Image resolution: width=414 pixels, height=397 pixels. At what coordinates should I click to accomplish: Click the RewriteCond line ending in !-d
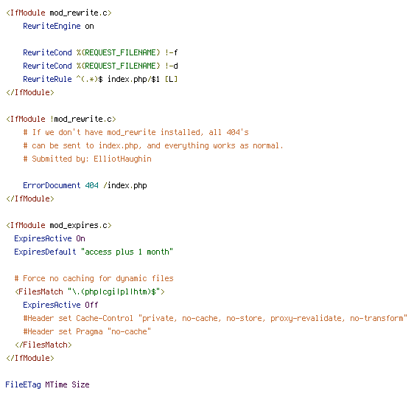pos(100,66)
